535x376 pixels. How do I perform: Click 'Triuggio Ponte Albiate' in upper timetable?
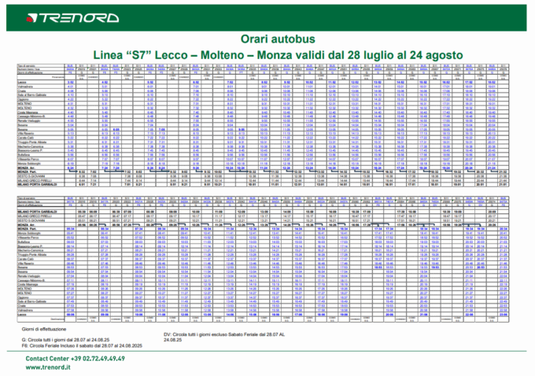[x=31, y=142]
